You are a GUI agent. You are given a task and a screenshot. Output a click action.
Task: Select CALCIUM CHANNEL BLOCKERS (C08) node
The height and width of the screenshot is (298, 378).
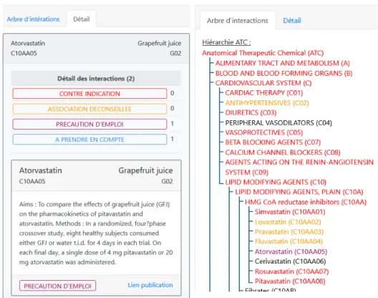pos(283,153)
